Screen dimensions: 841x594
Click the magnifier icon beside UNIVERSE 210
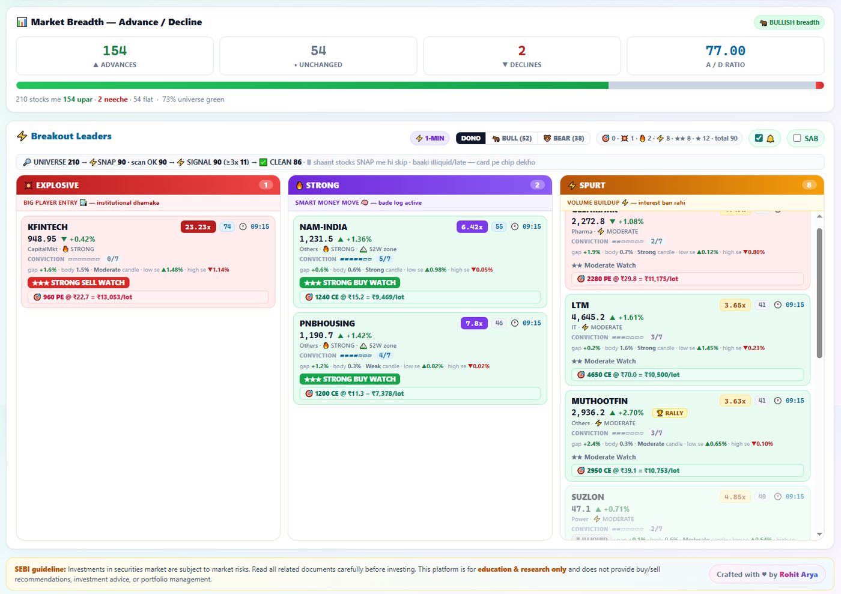[x=27, y=162]
